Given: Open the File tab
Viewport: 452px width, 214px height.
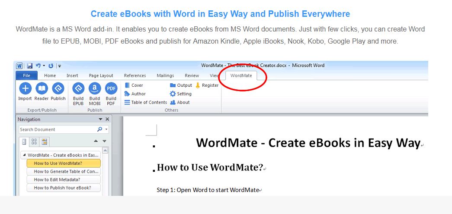Looking at the screenshot, I should click(26, 76).
